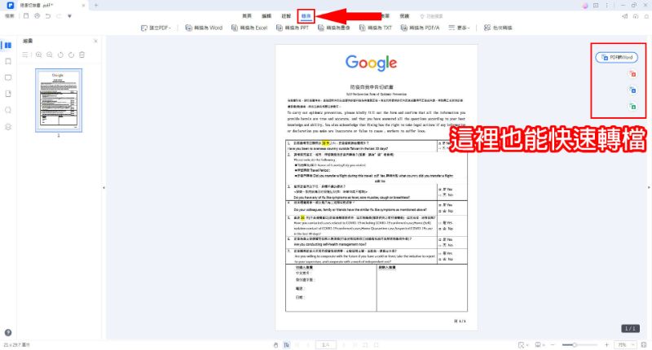Select the Convert (轉換) tab

[x=306, y=15]
